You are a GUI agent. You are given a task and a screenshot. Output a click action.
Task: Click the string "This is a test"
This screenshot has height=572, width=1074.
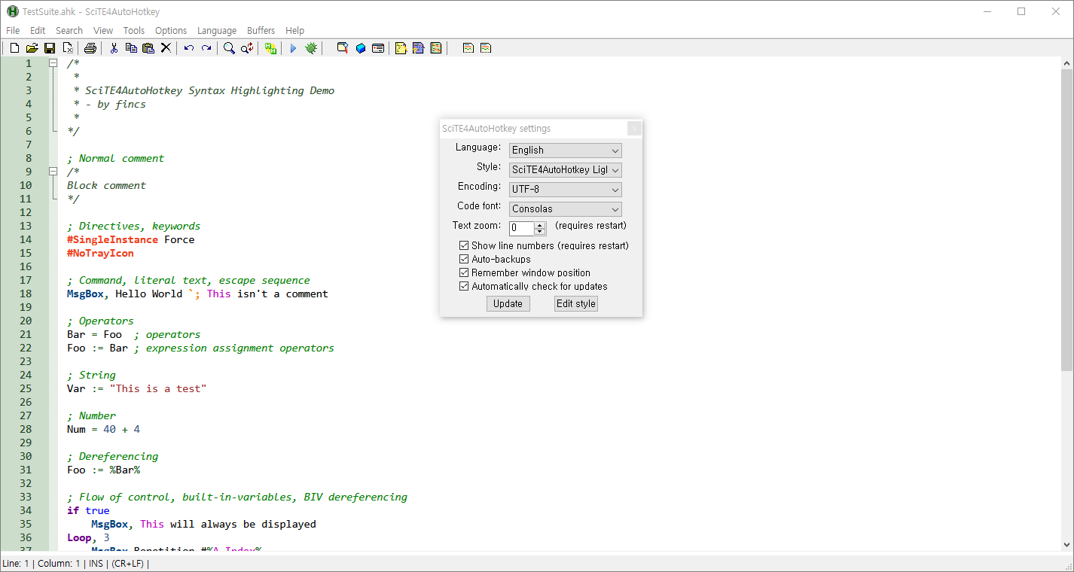(x=158, y=388)
